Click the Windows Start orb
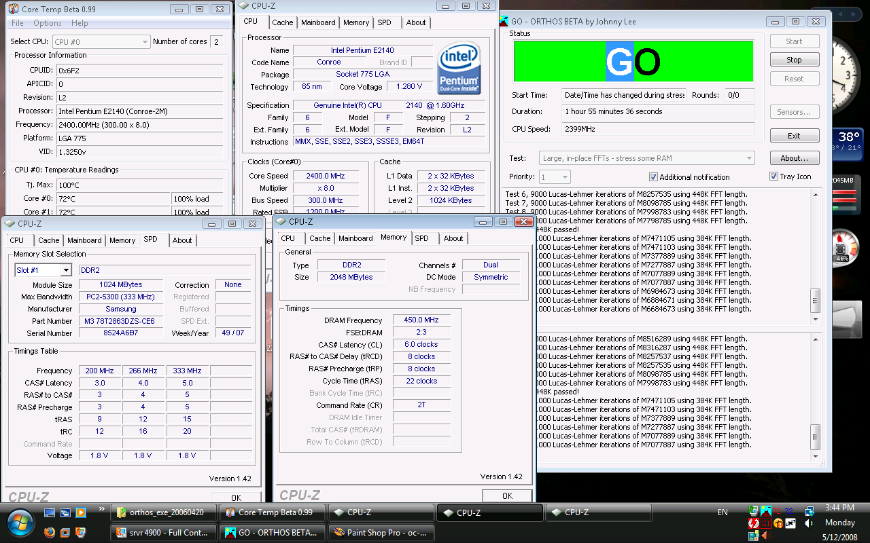Viewport: 870px width, 543px height. click(19, 523)
